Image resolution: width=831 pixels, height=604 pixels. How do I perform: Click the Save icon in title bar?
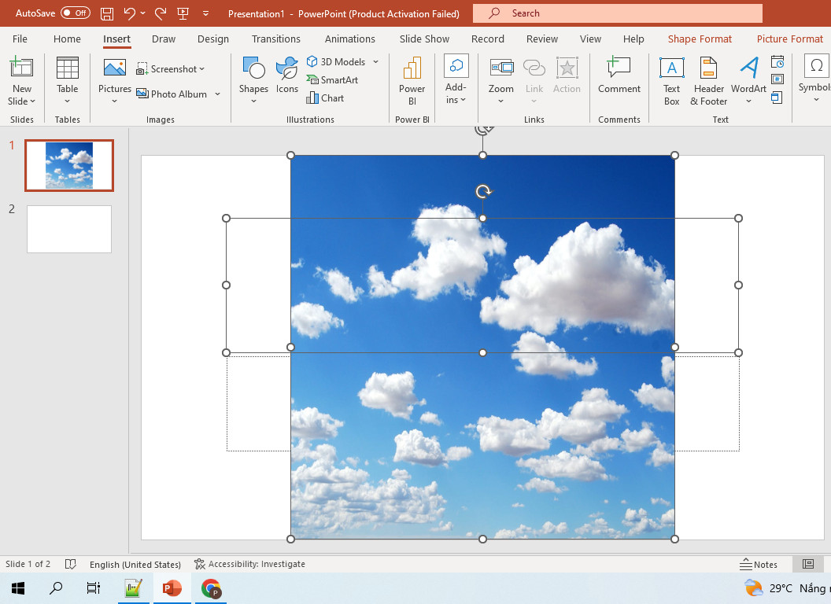point(107,14)
